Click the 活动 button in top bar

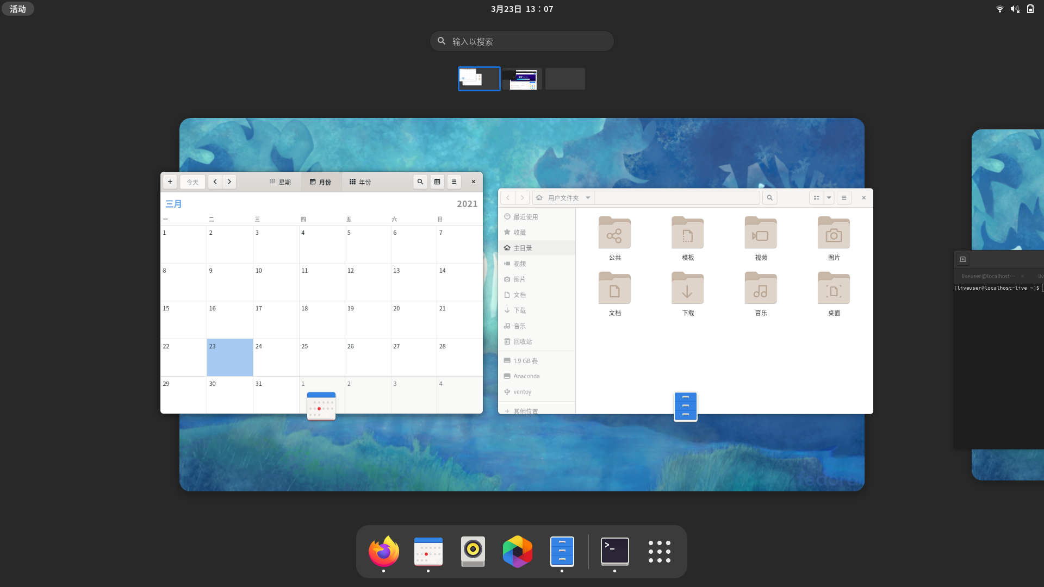(18, 9)
